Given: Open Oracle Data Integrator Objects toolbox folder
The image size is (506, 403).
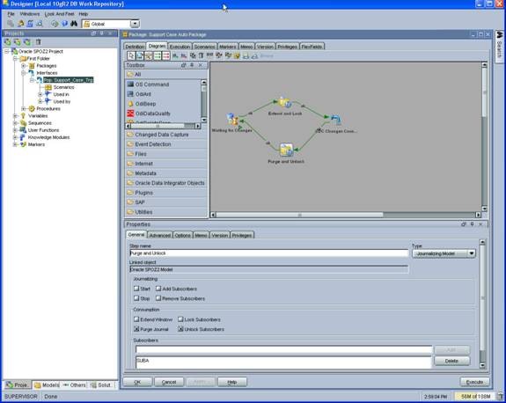Looking at the screenshot, I should click(x=165, y=183).
